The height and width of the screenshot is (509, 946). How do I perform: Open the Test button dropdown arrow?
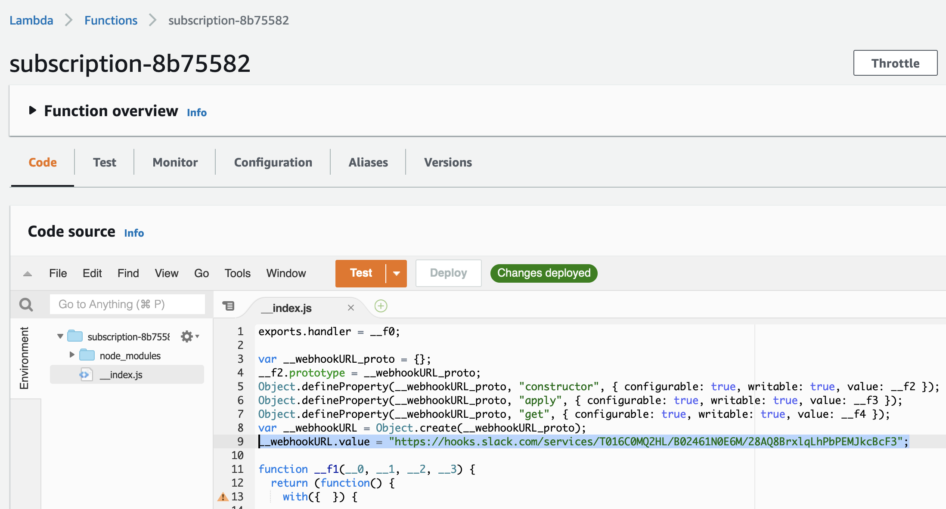pos(397,273)
